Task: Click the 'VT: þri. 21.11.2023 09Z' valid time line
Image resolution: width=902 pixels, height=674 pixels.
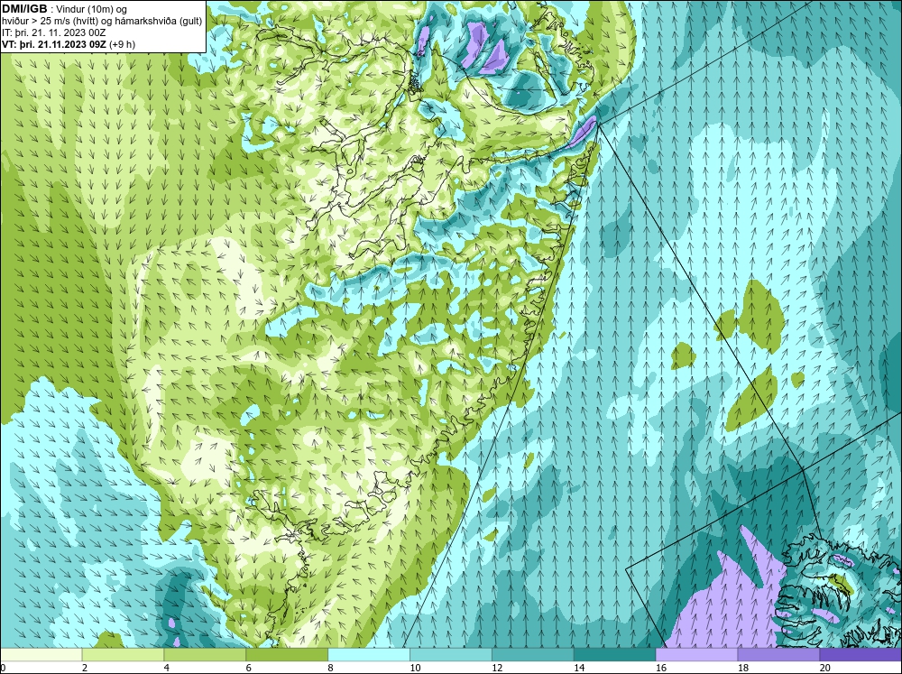Action: pos(69,44)
